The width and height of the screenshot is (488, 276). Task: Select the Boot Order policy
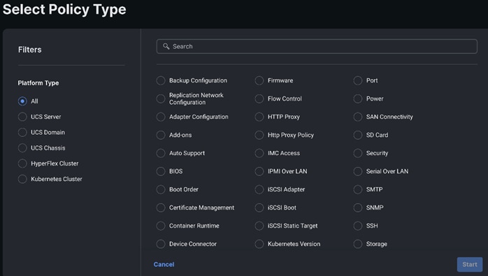tap(161, 189)
